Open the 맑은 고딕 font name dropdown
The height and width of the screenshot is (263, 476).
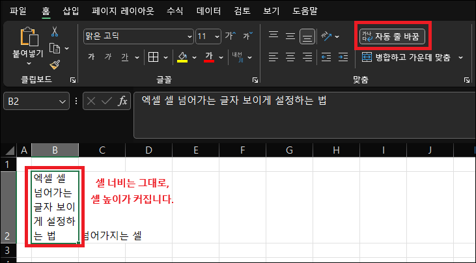tap(189, 36)
